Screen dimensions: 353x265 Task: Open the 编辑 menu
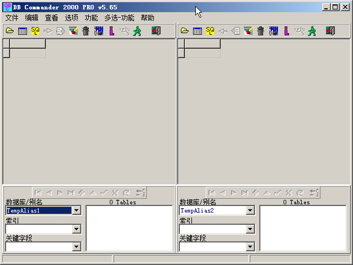31,18
